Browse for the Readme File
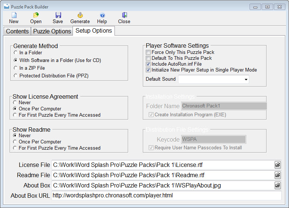The height and width of the screenshot is (208, 289). coord(278,175)
